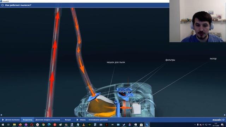The width and height of the screenshot is (226, 127).
Task: Switch to the active mozaik3D taskbar icon
Action: (x=147, y=125)
